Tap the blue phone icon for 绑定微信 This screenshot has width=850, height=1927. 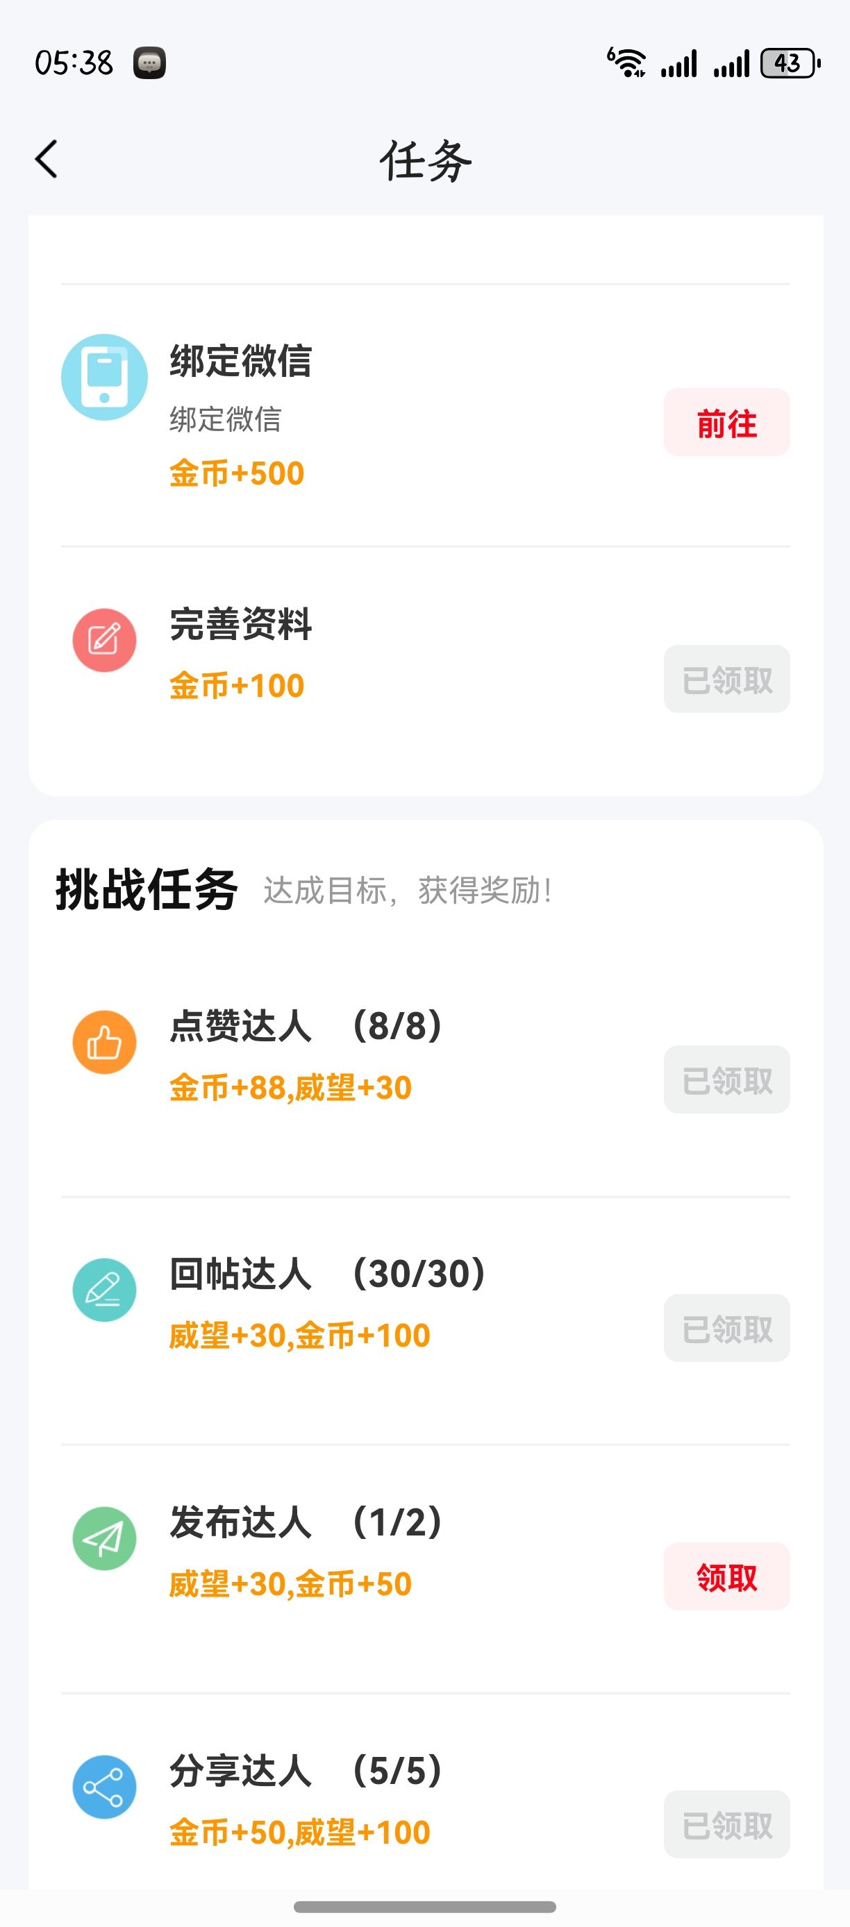104,377
